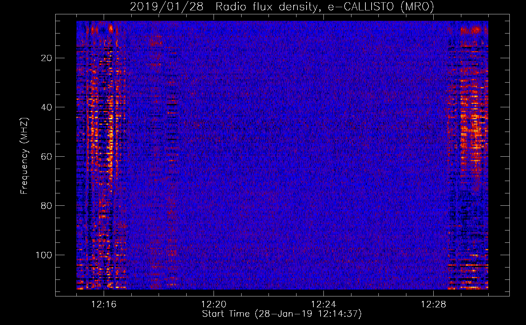Click the 'Start Time (28-Jan-19 12:14:37)' label

(282, 314)
